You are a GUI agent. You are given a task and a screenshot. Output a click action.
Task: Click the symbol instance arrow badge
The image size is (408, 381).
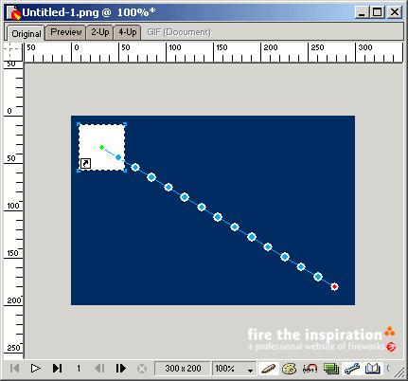pos(85,163)
